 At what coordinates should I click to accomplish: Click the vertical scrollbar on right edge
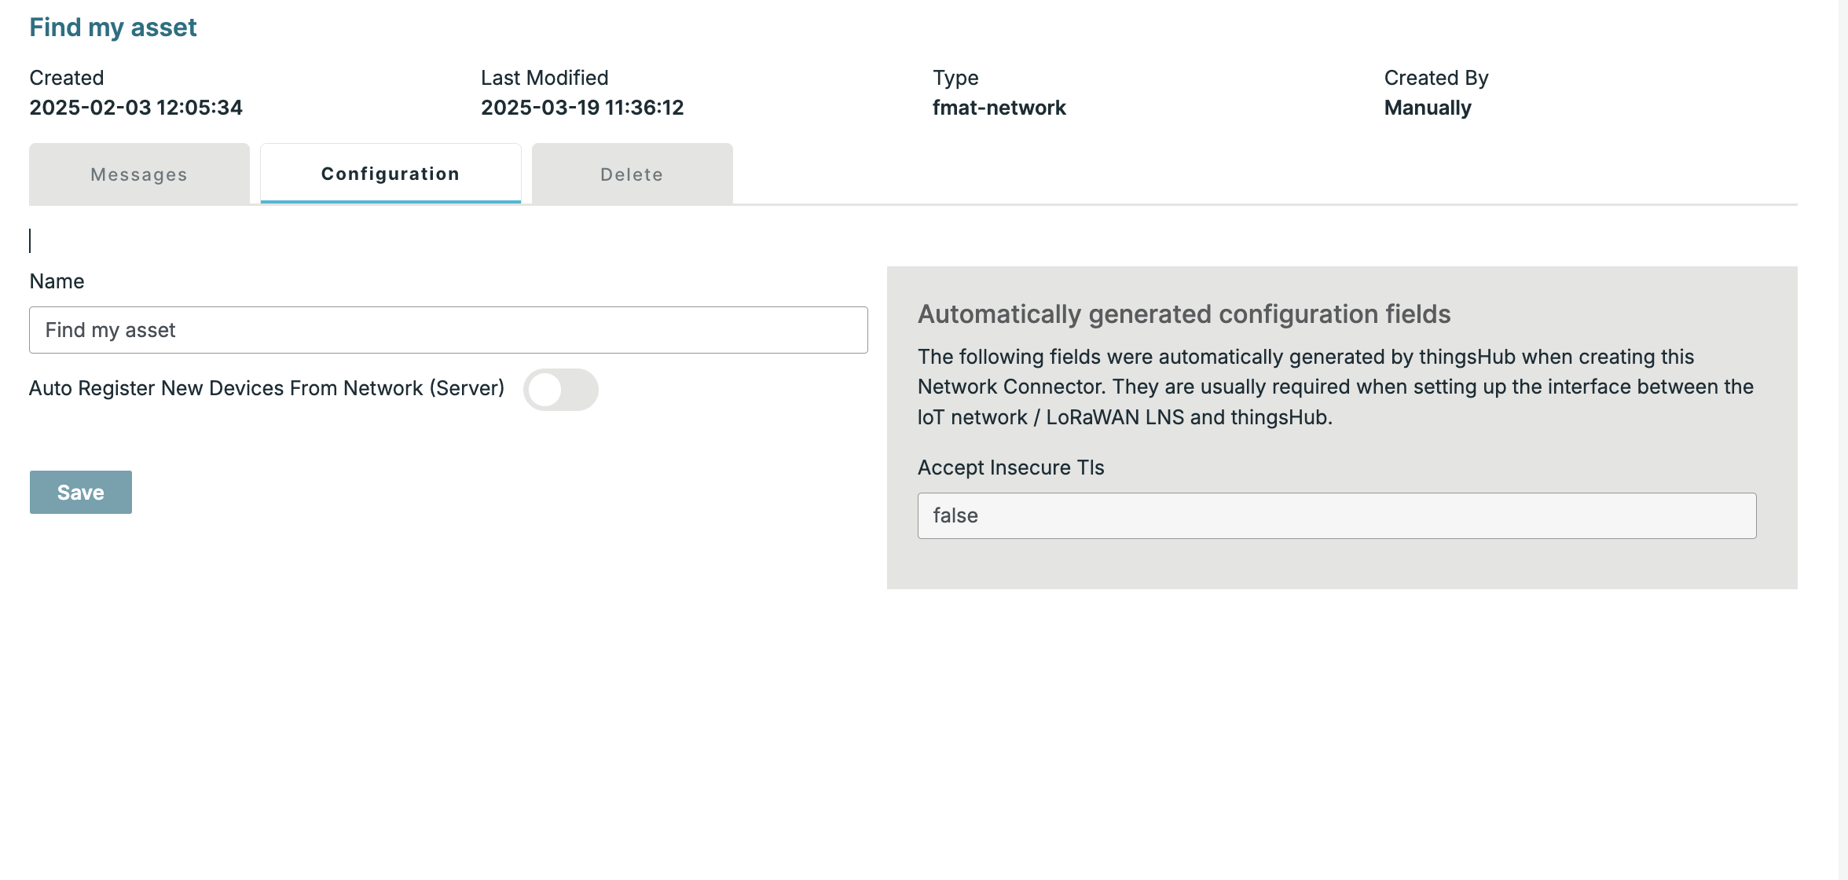click(1842, 440)
